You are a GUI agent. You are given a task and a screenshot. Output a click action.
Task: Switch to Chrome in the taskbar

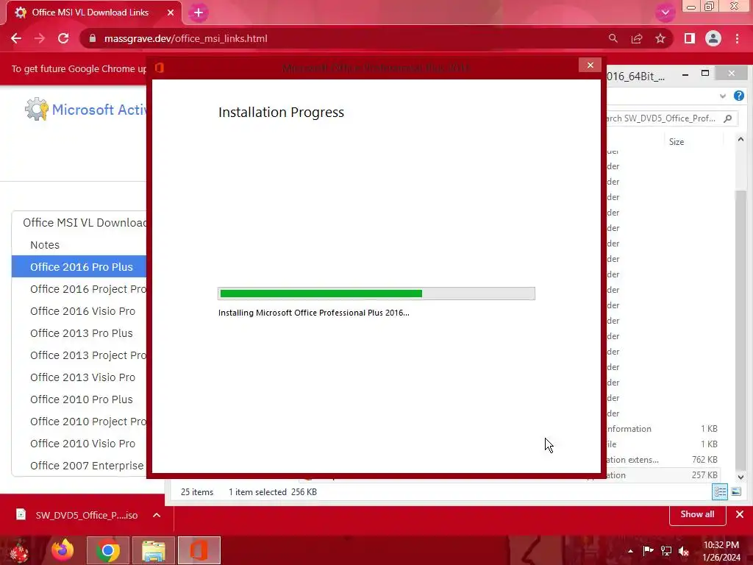click(x=107, y=550)
